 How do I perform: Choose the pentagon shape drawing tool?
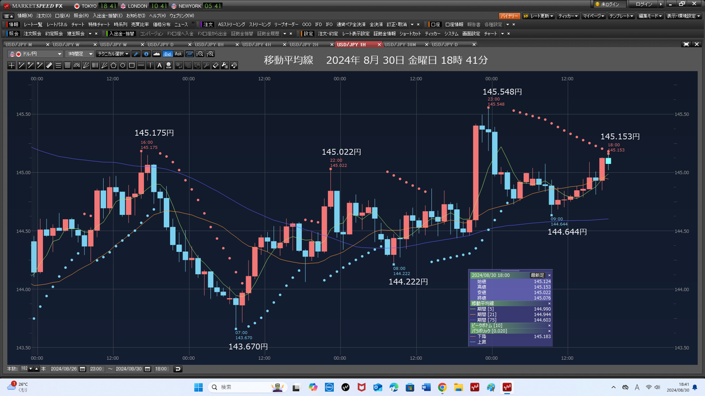(113, 65)
